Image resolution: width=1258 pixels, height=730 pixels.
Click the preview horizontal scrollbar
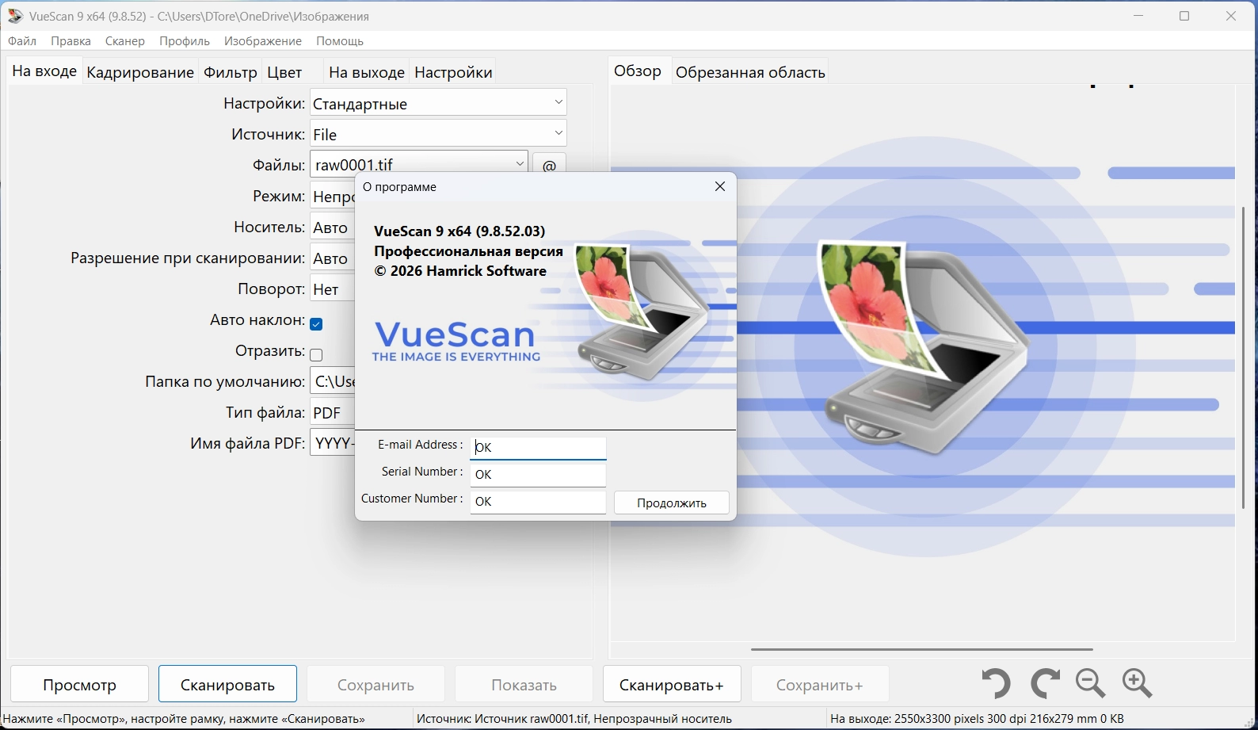coord(922,649)
